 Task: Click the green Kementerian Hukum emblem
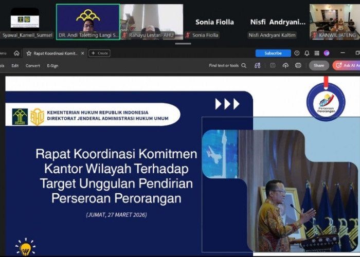20,117
